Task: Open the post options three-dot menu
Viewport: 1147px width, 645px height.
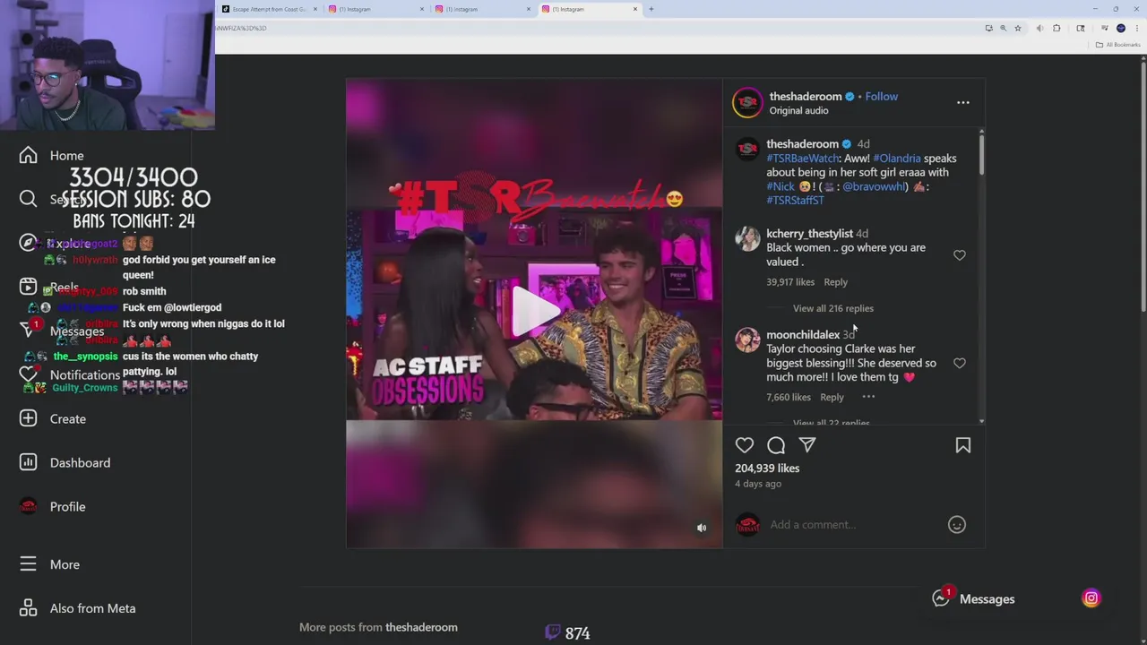Action: (963, 103)
